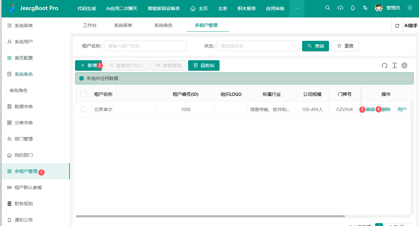Open the 回收站 recycle bin
Screen dimensions: 419x226
pos(204,65)
